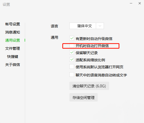Image resolution: width=144 pixels, height=123 pixels.
Task: Switch to 消息通知 settings
Action: 13,32
